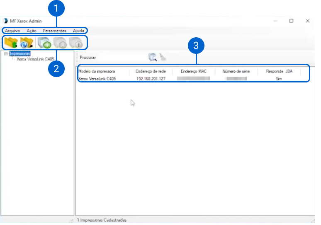Click the clear search broom icon
Image resolution: width=321 pixels, height=225 pixels.
point(163,58)
